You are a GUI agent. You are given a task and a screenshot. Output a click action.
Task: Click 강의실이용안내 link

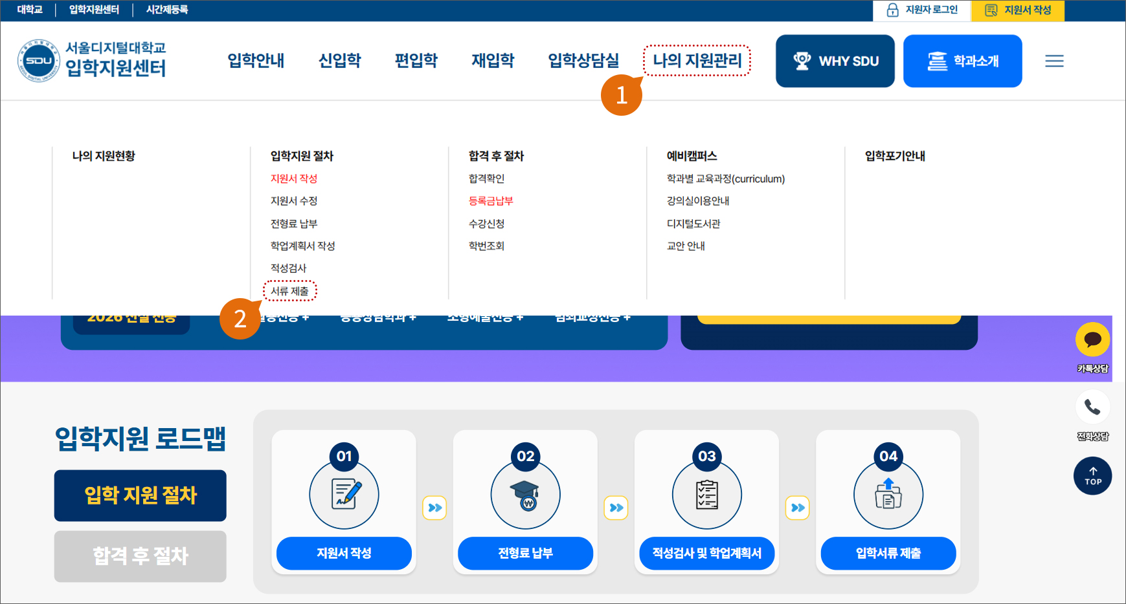coord(698,201)
